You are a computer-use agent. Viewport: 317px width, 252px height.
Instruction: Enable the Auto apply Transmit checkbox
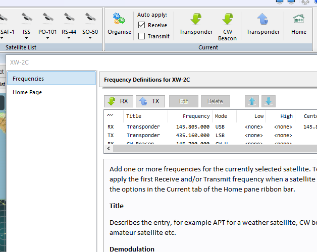[x=141, y=36]
